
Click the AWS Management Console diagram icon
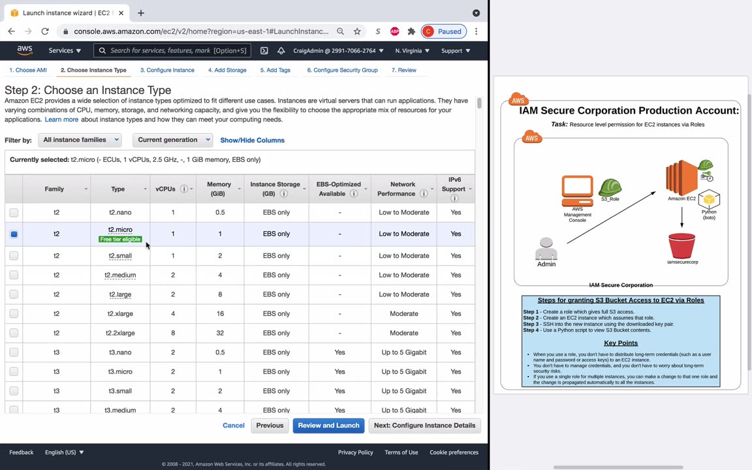point(578,191)
